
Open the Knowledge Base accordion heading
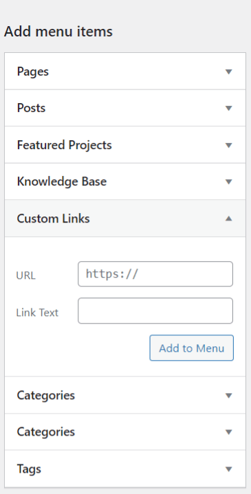click(x=62, y=181)
